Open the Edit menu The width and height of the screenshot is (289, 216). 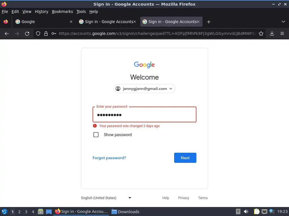15,12
